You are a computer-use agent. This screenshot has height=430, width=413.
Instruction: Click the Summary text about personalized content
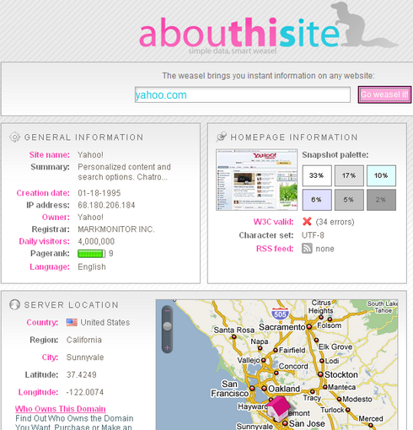coord(124,172)
